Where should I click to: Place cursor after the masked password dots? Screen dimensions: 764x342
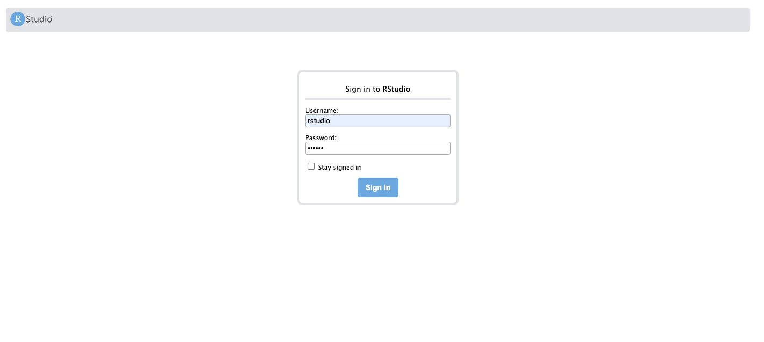click(x=325, y=148)
